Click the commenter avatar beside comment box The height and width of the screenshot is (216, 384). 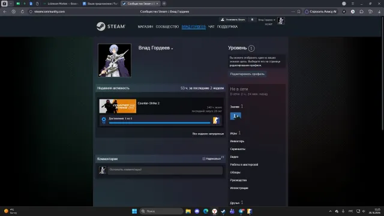103,170
